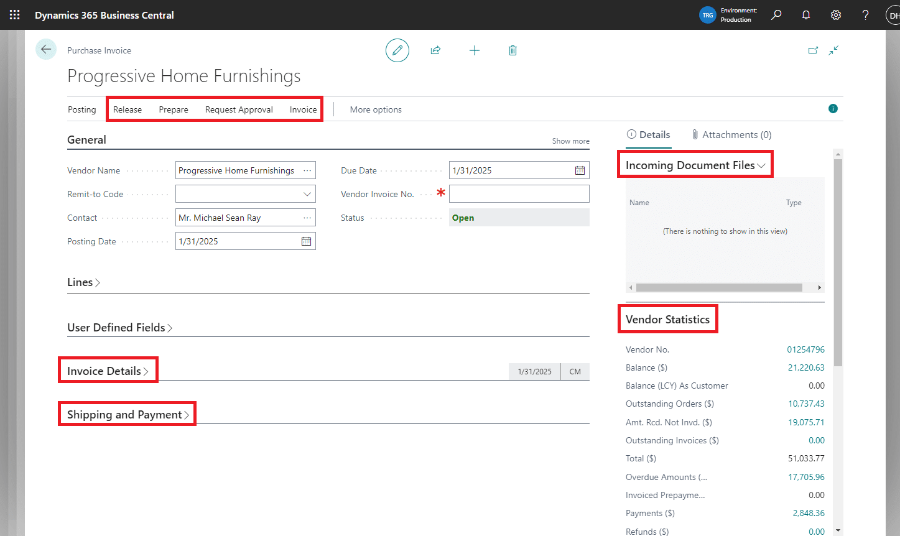Open the Request Approval menu
900x536 pixels.
pyautogui.click(x=239, y=109)
